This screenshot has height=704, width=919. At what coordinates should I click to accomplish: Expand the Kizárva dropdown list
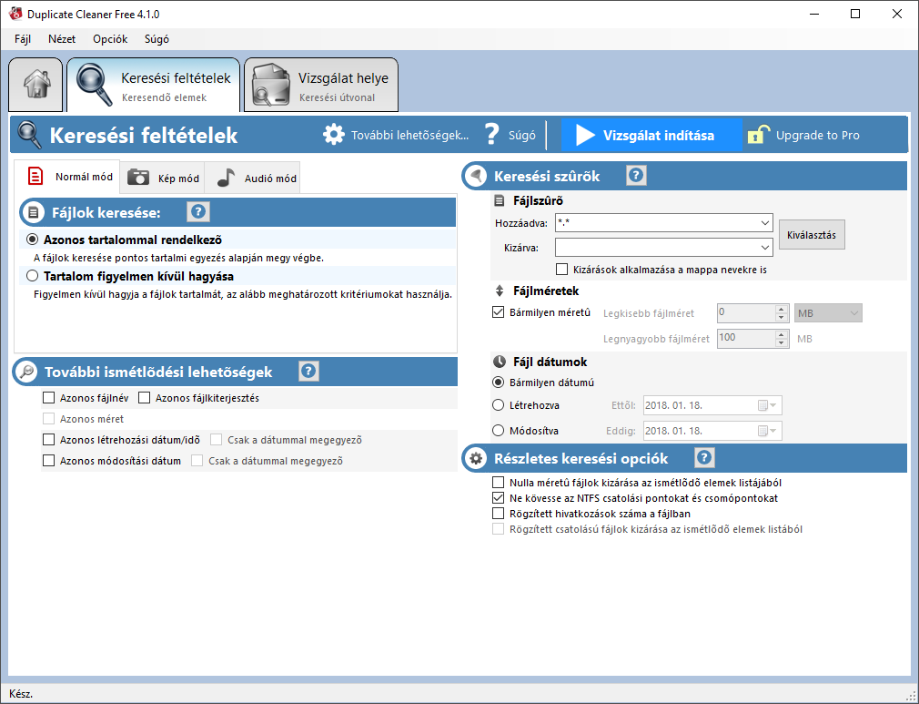pyautogui.click(x=762, y=247)
